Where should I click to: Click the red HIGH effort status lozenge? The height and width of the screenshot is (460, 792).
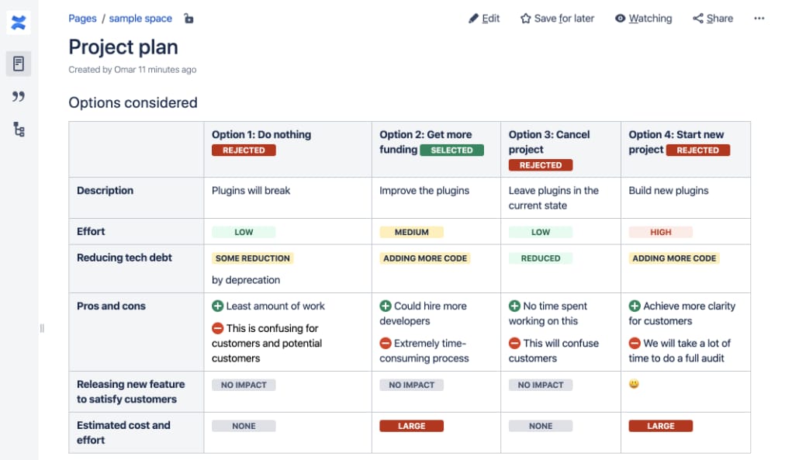[x=660, y=232]
